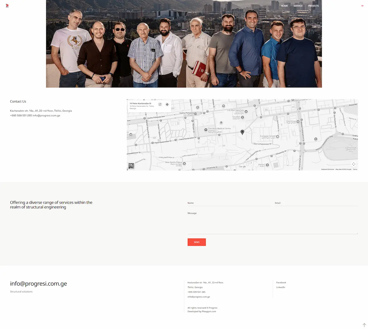
Task: Click the large info@progresi.com.ge footer email
Action: (38, 284)
